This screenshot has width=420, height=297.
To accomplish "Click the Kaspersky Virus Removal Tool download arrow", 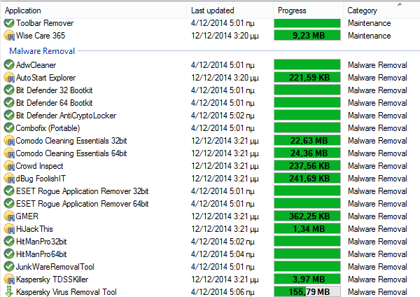I will tap(9, 291).
